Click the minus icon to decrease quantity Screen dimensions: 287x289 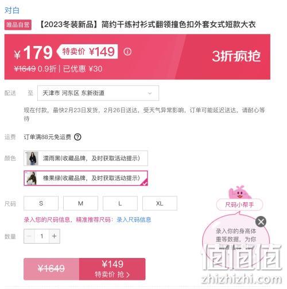[29, 236]
